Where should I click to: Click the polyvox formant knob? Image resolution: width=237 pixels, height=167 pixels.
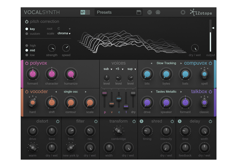[33, 74]
